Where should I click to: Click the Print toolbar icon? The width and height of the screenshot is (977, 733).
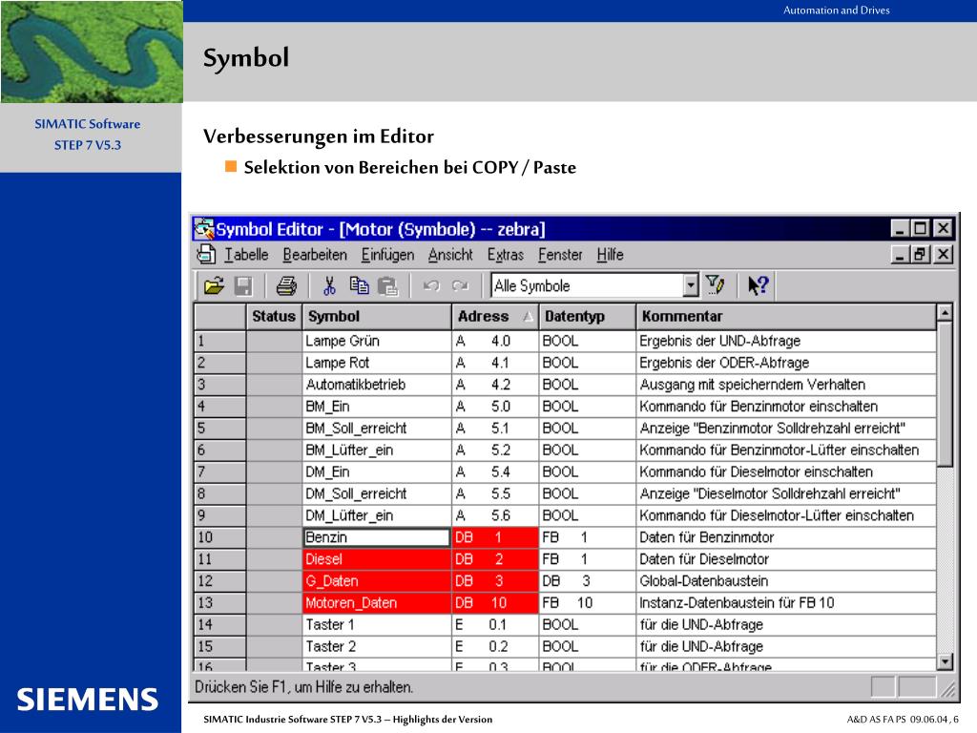[286, 286]
